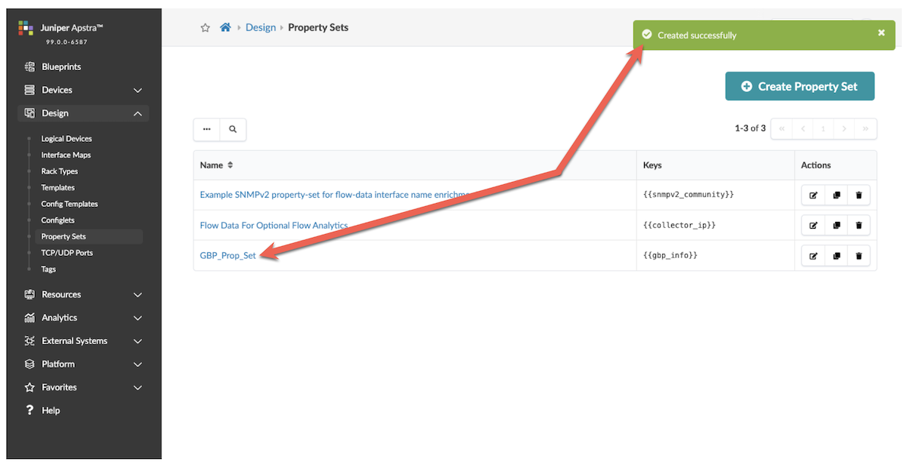Open Logical Devices under Design
Screen dimensions: 907x465
coord(67,139)
